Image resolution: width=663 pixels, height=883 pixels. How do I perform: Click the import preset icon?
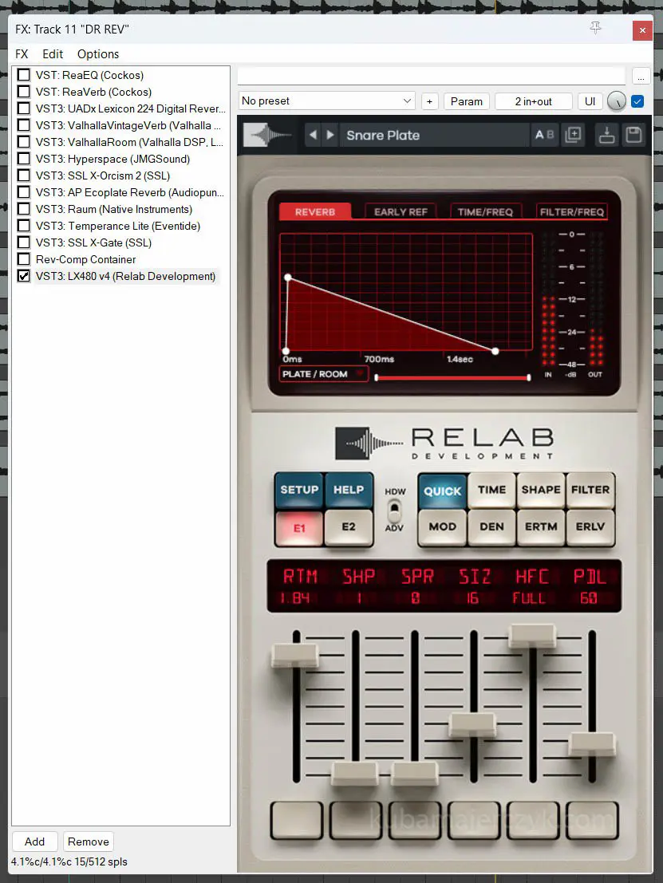point(607,135)
